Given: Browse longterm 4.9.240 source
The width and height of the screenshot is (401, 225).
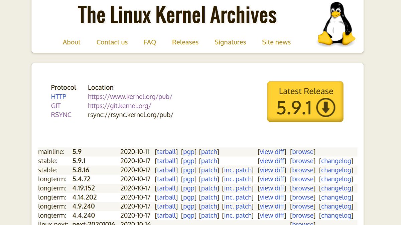Looking at the screenshot, I should coord(303,206).
